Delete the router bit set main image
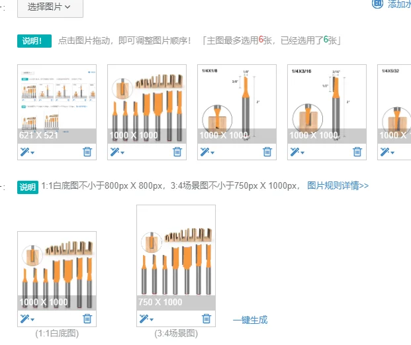Viewport: 411px width, 345px height. [x=177, y=152]
